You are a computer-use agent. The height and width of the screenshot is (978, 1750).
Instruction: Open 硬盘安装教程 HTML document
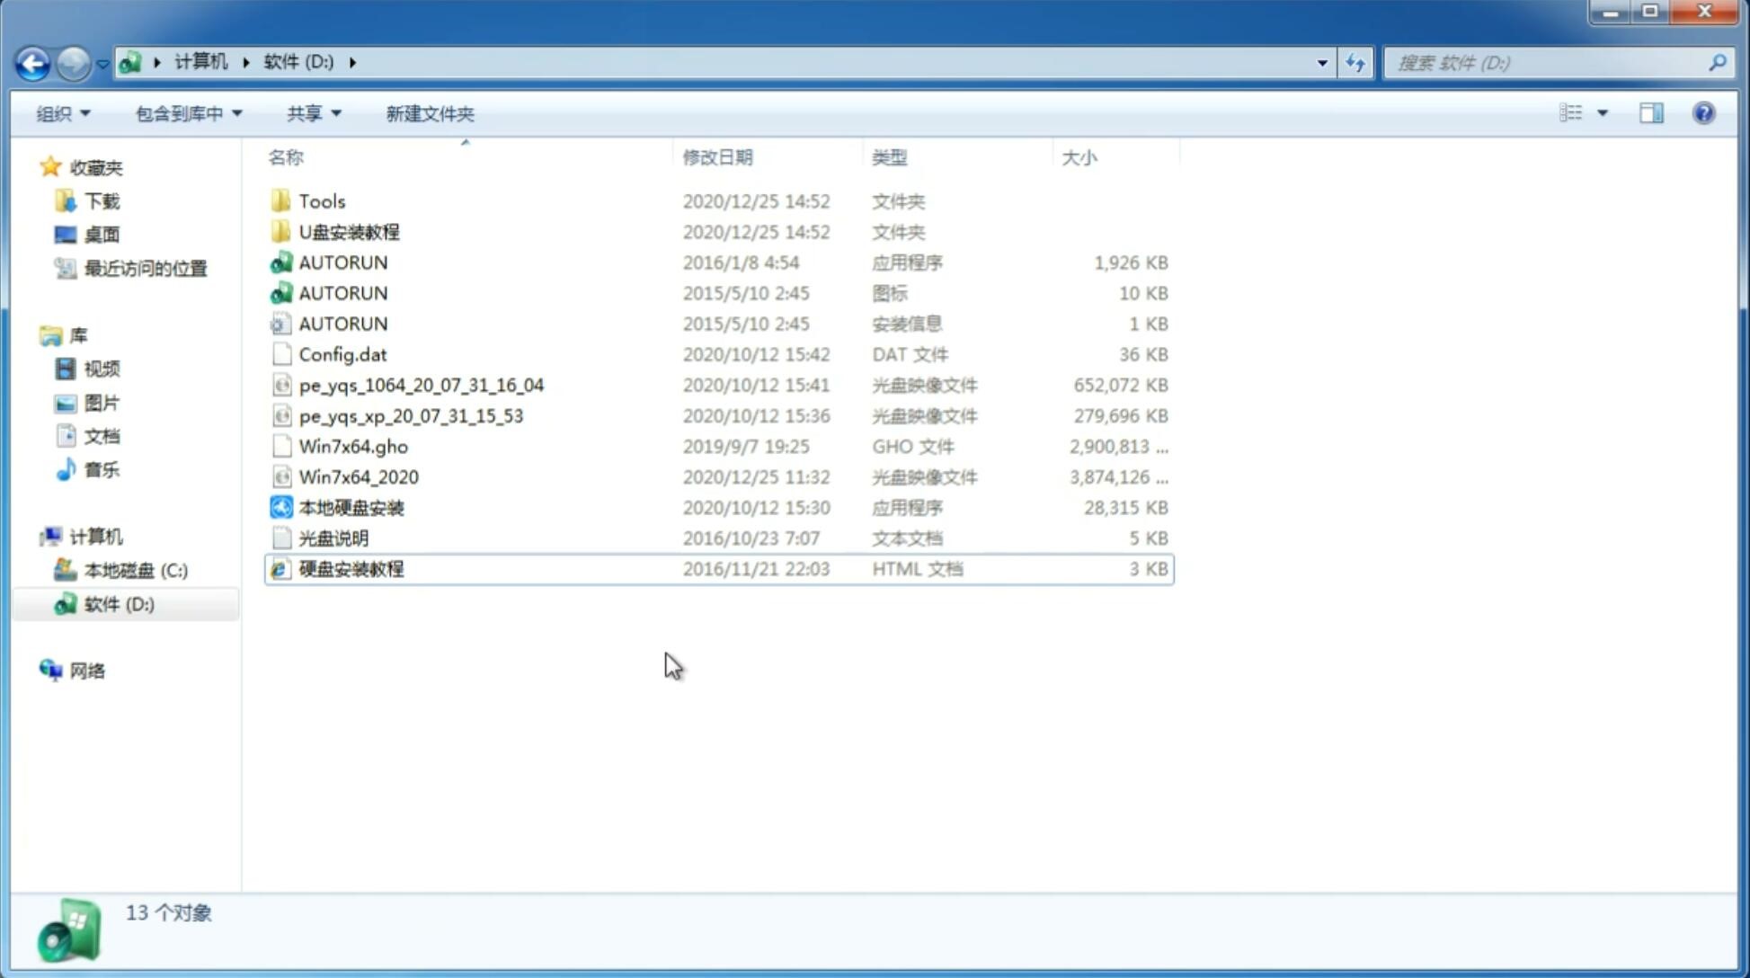point(351,568)
